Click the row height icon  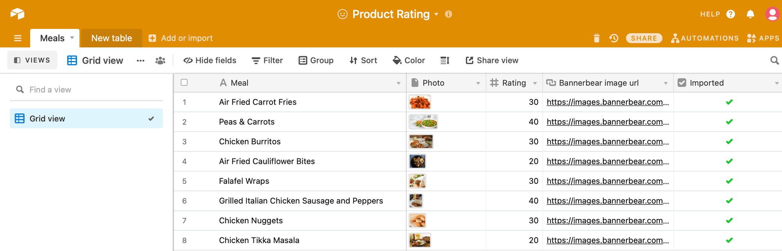(x=445, y=60)
